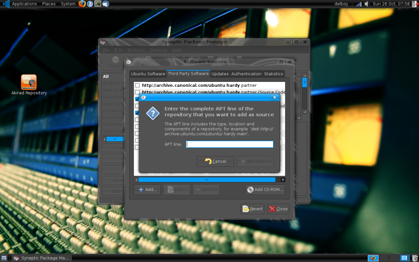
Task: Click Synaptic's 'Cust' filters button
Action: [x=113, y=180]
